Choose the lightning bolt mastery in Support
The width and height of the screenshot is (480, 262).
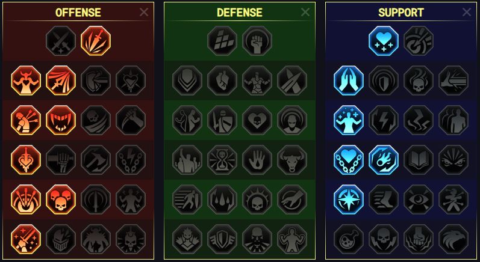click(384, 120)
